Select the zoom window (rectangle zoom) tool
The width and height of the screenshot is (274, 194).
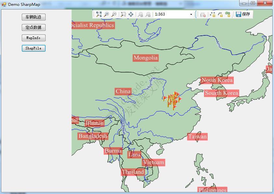(123, 14)
